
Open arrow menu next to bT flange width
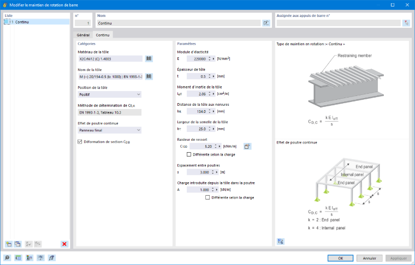click(214, 129)
